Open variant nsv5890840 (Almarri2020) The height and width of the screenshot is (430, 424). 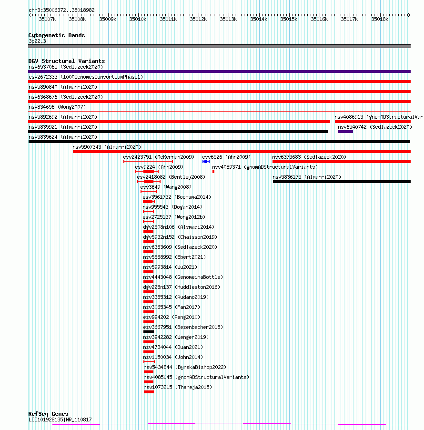[63, 87]
